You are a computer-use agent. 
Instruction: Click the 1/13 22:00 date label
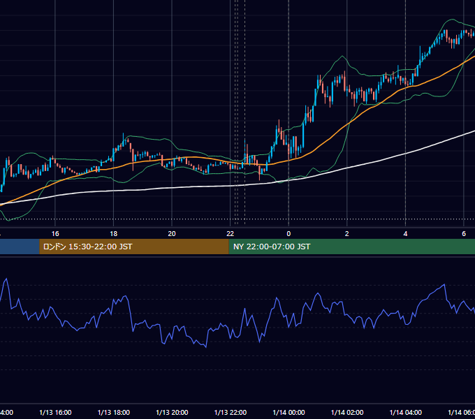[x=231, y=412]
